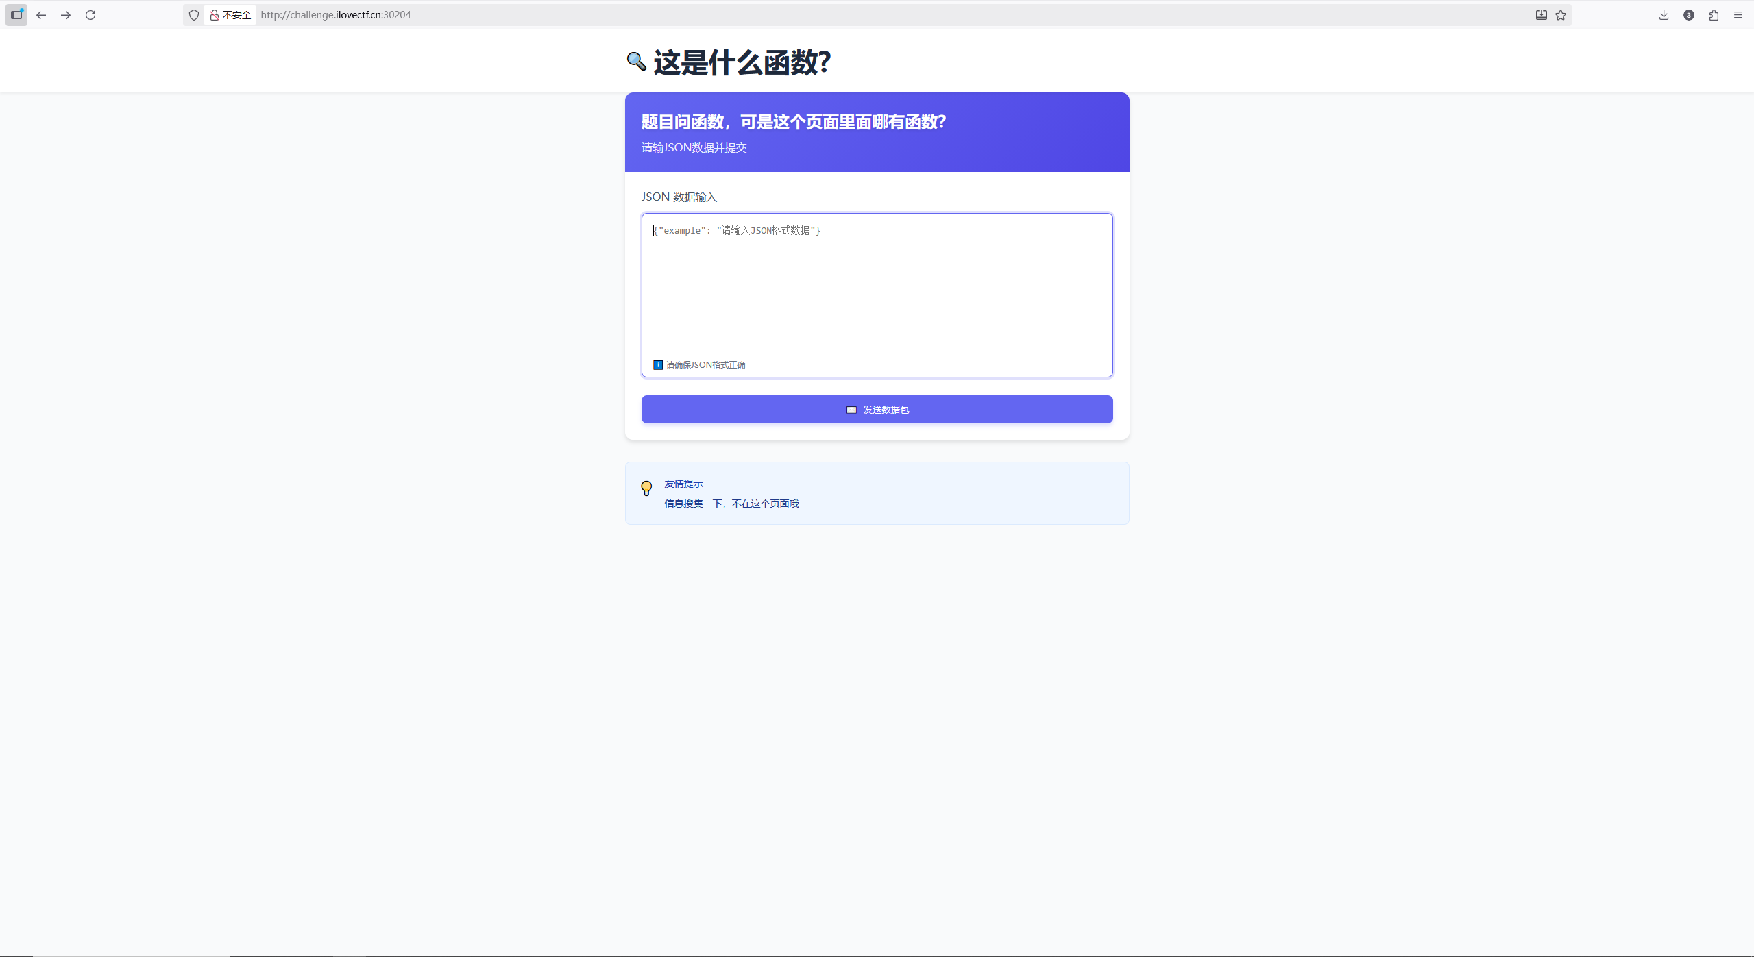Click the magnifying glass beside title

(x=636, y=62)
